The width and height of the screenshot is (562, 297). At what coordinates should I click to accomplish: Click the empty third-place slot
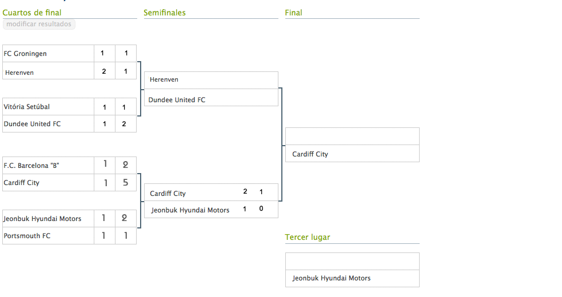coord(352,262)
